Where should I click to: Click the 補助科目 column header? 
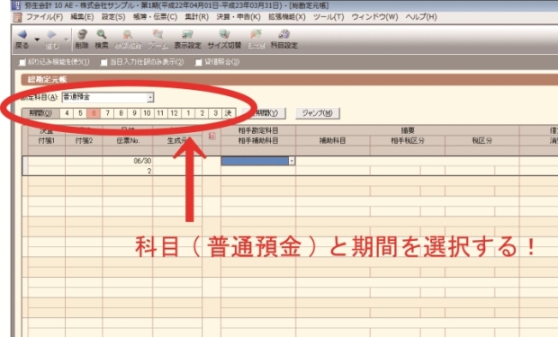pos(333,141)
